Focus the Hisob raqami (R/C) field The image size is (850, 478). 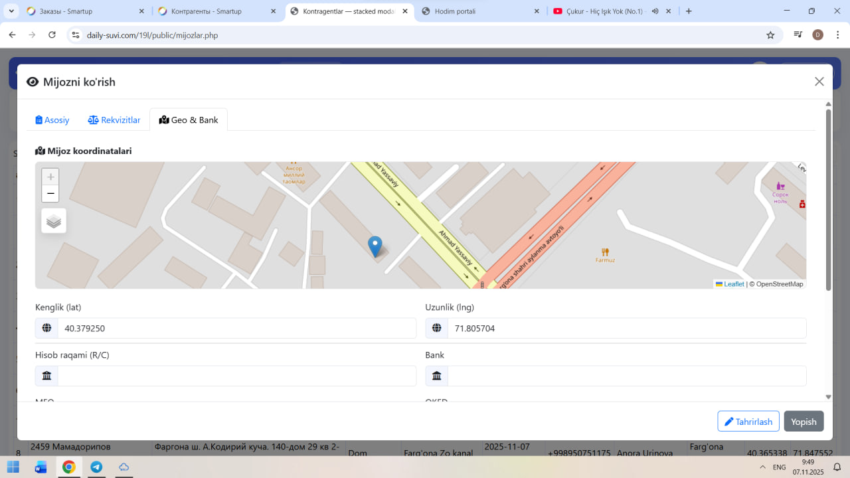[x=236, y=376]
